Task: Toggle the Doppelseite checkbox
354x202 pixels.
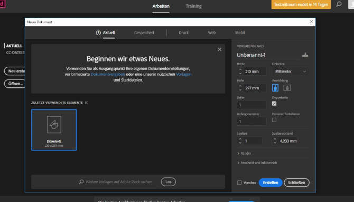Action: (274, 104)
